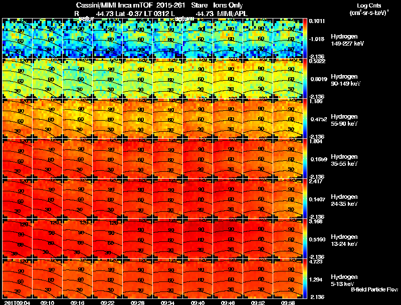Click the 'Hydrogen 5-13 keV' row label

(344, 280)
